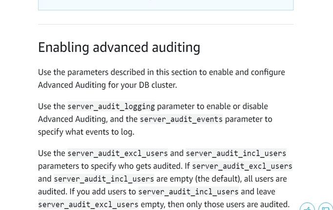Click the phrase 'all users are'

click(x=263, y=179)
